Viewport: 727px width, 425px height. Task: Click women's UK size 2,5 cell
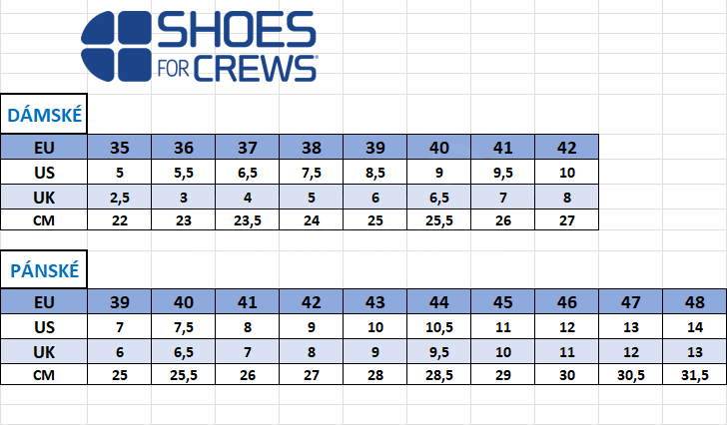120,198
